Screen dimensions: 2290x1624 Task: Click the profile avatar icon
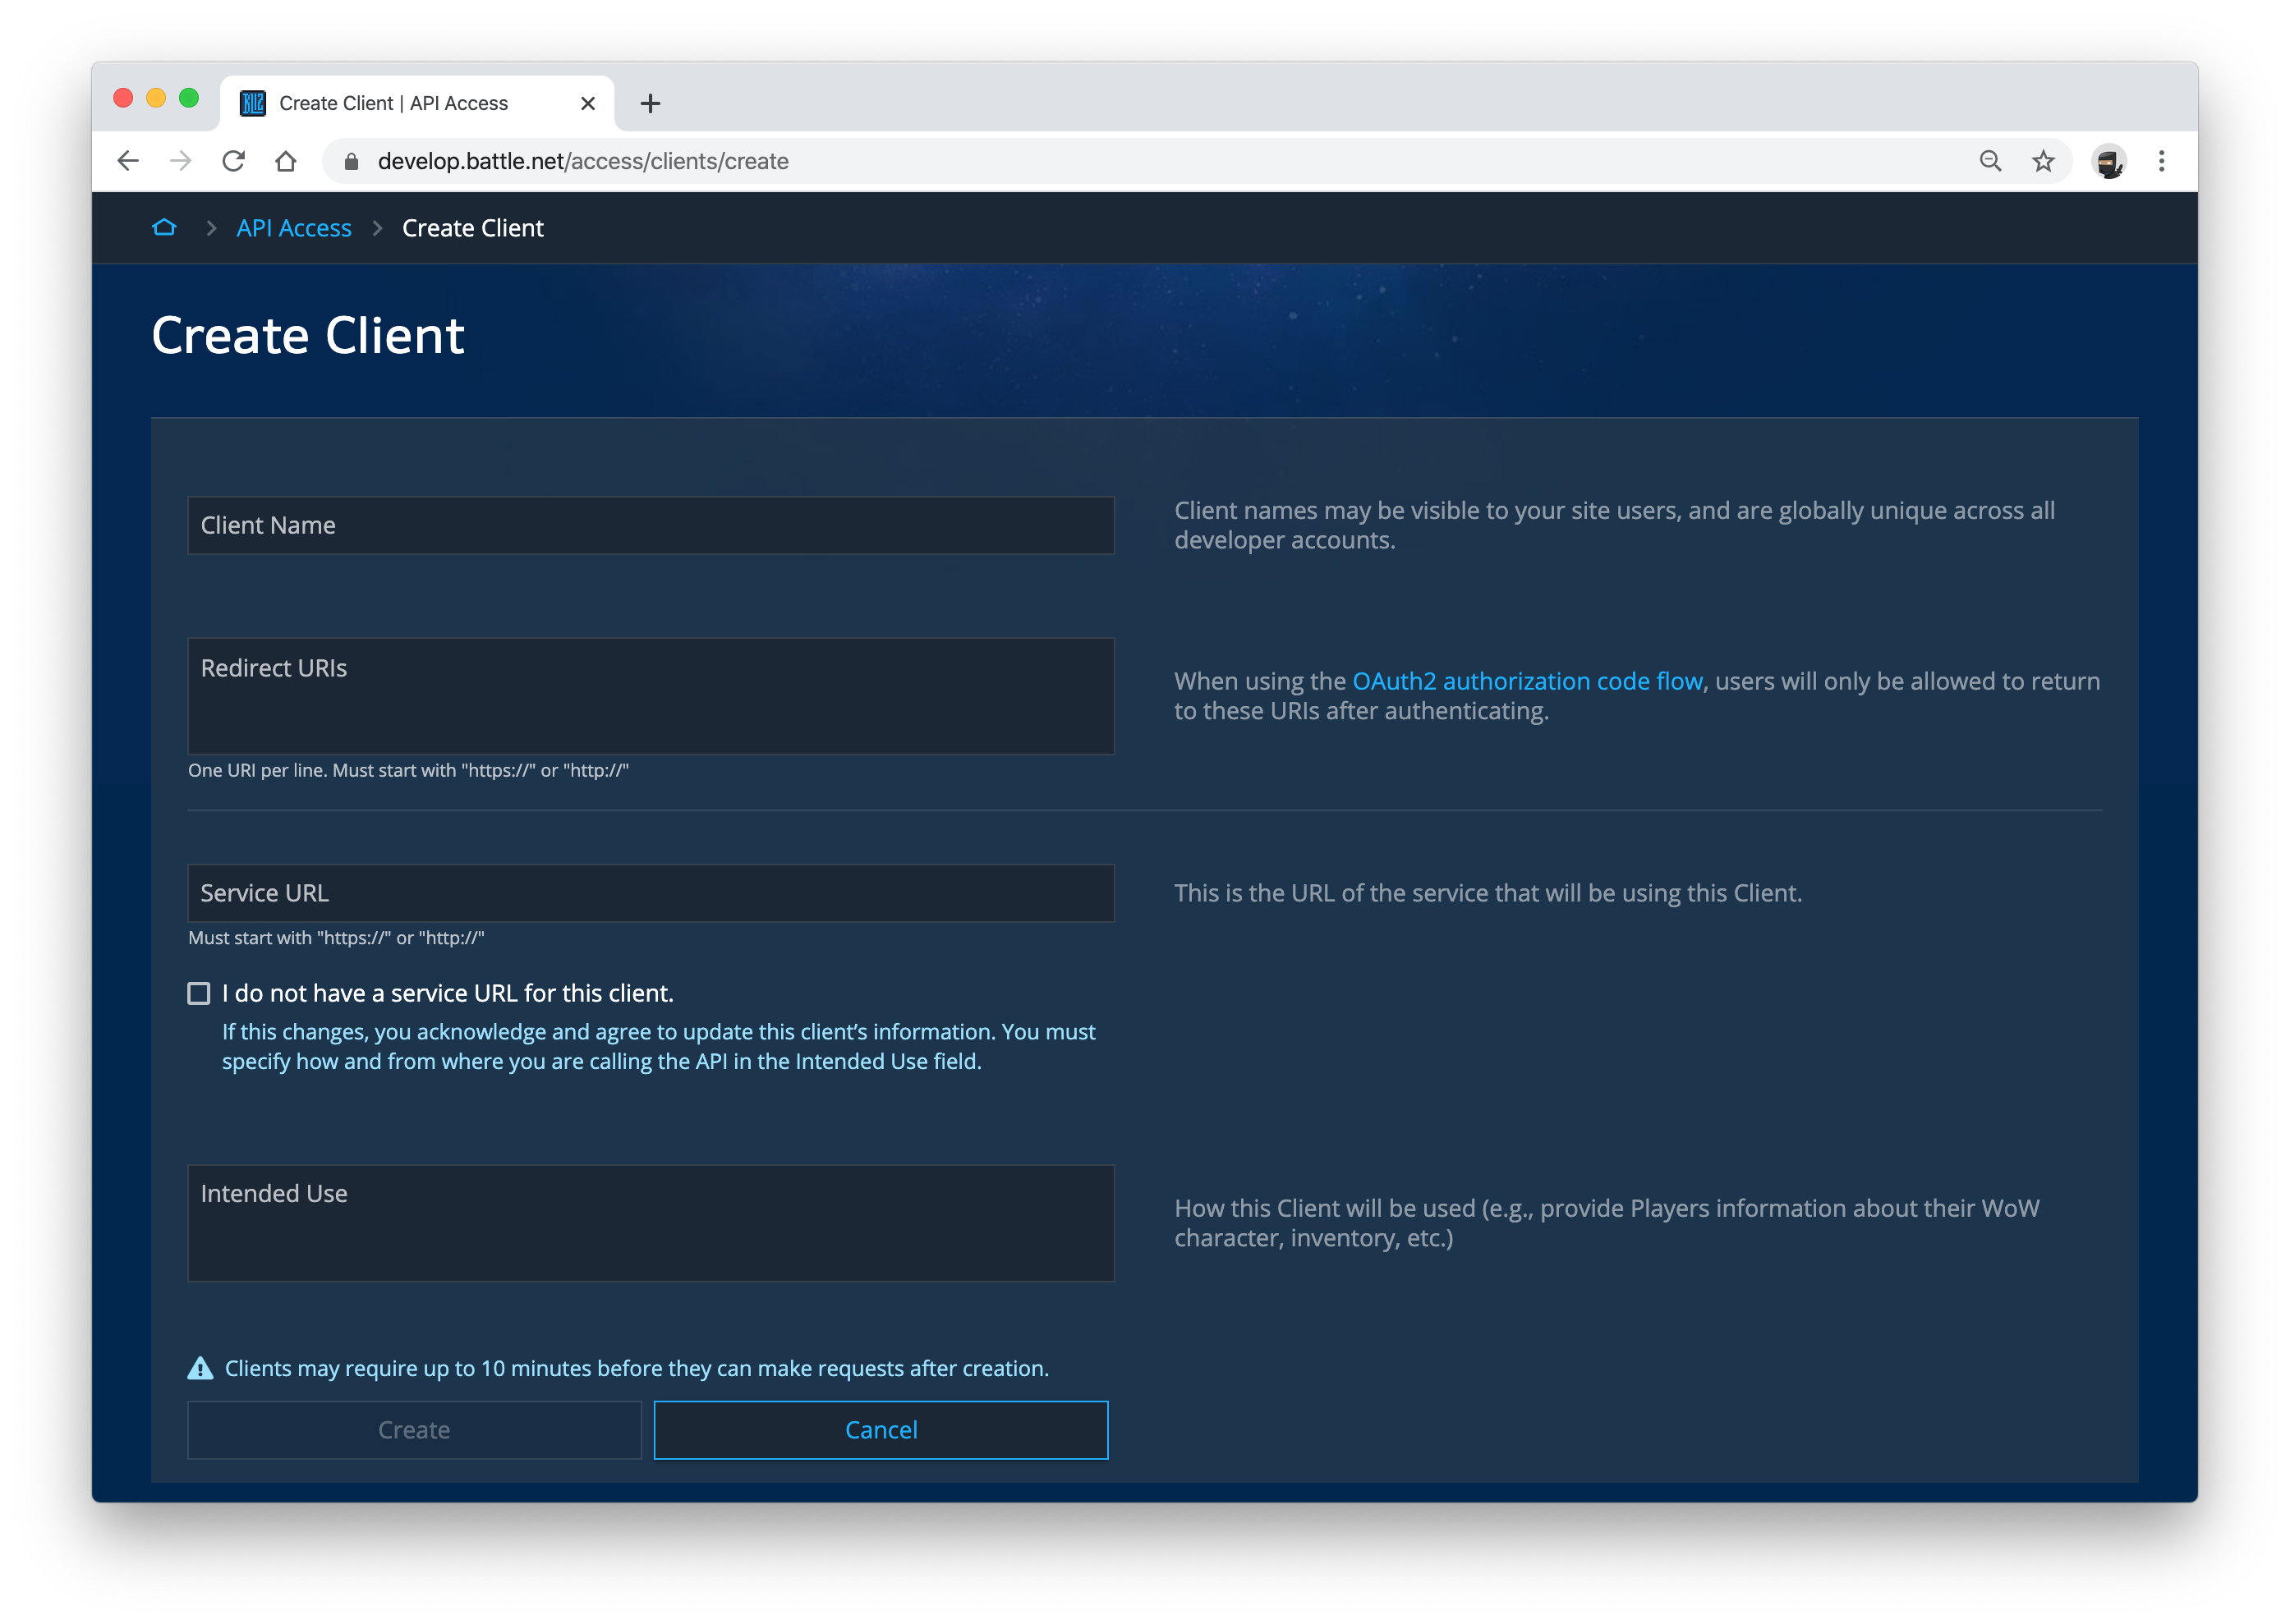click(2109, 161)
